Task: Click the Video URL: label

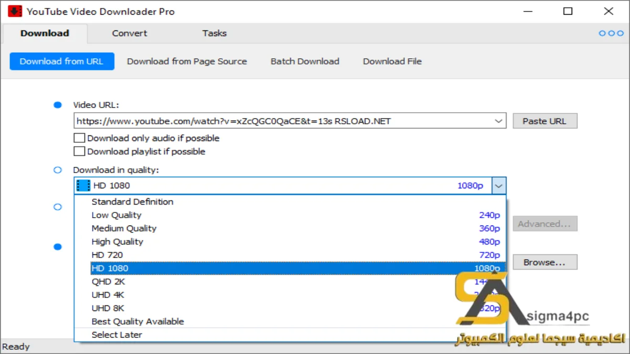Action: [x=96, y=105]
